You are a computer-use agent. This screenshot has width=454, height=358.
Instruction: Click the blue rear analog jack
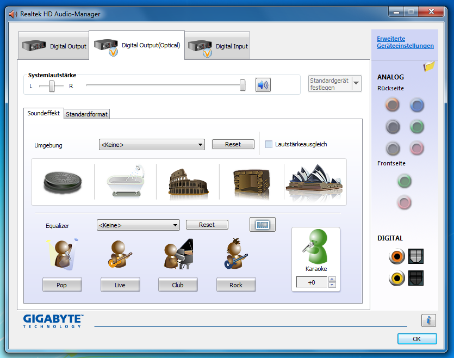tap(417, 105)
